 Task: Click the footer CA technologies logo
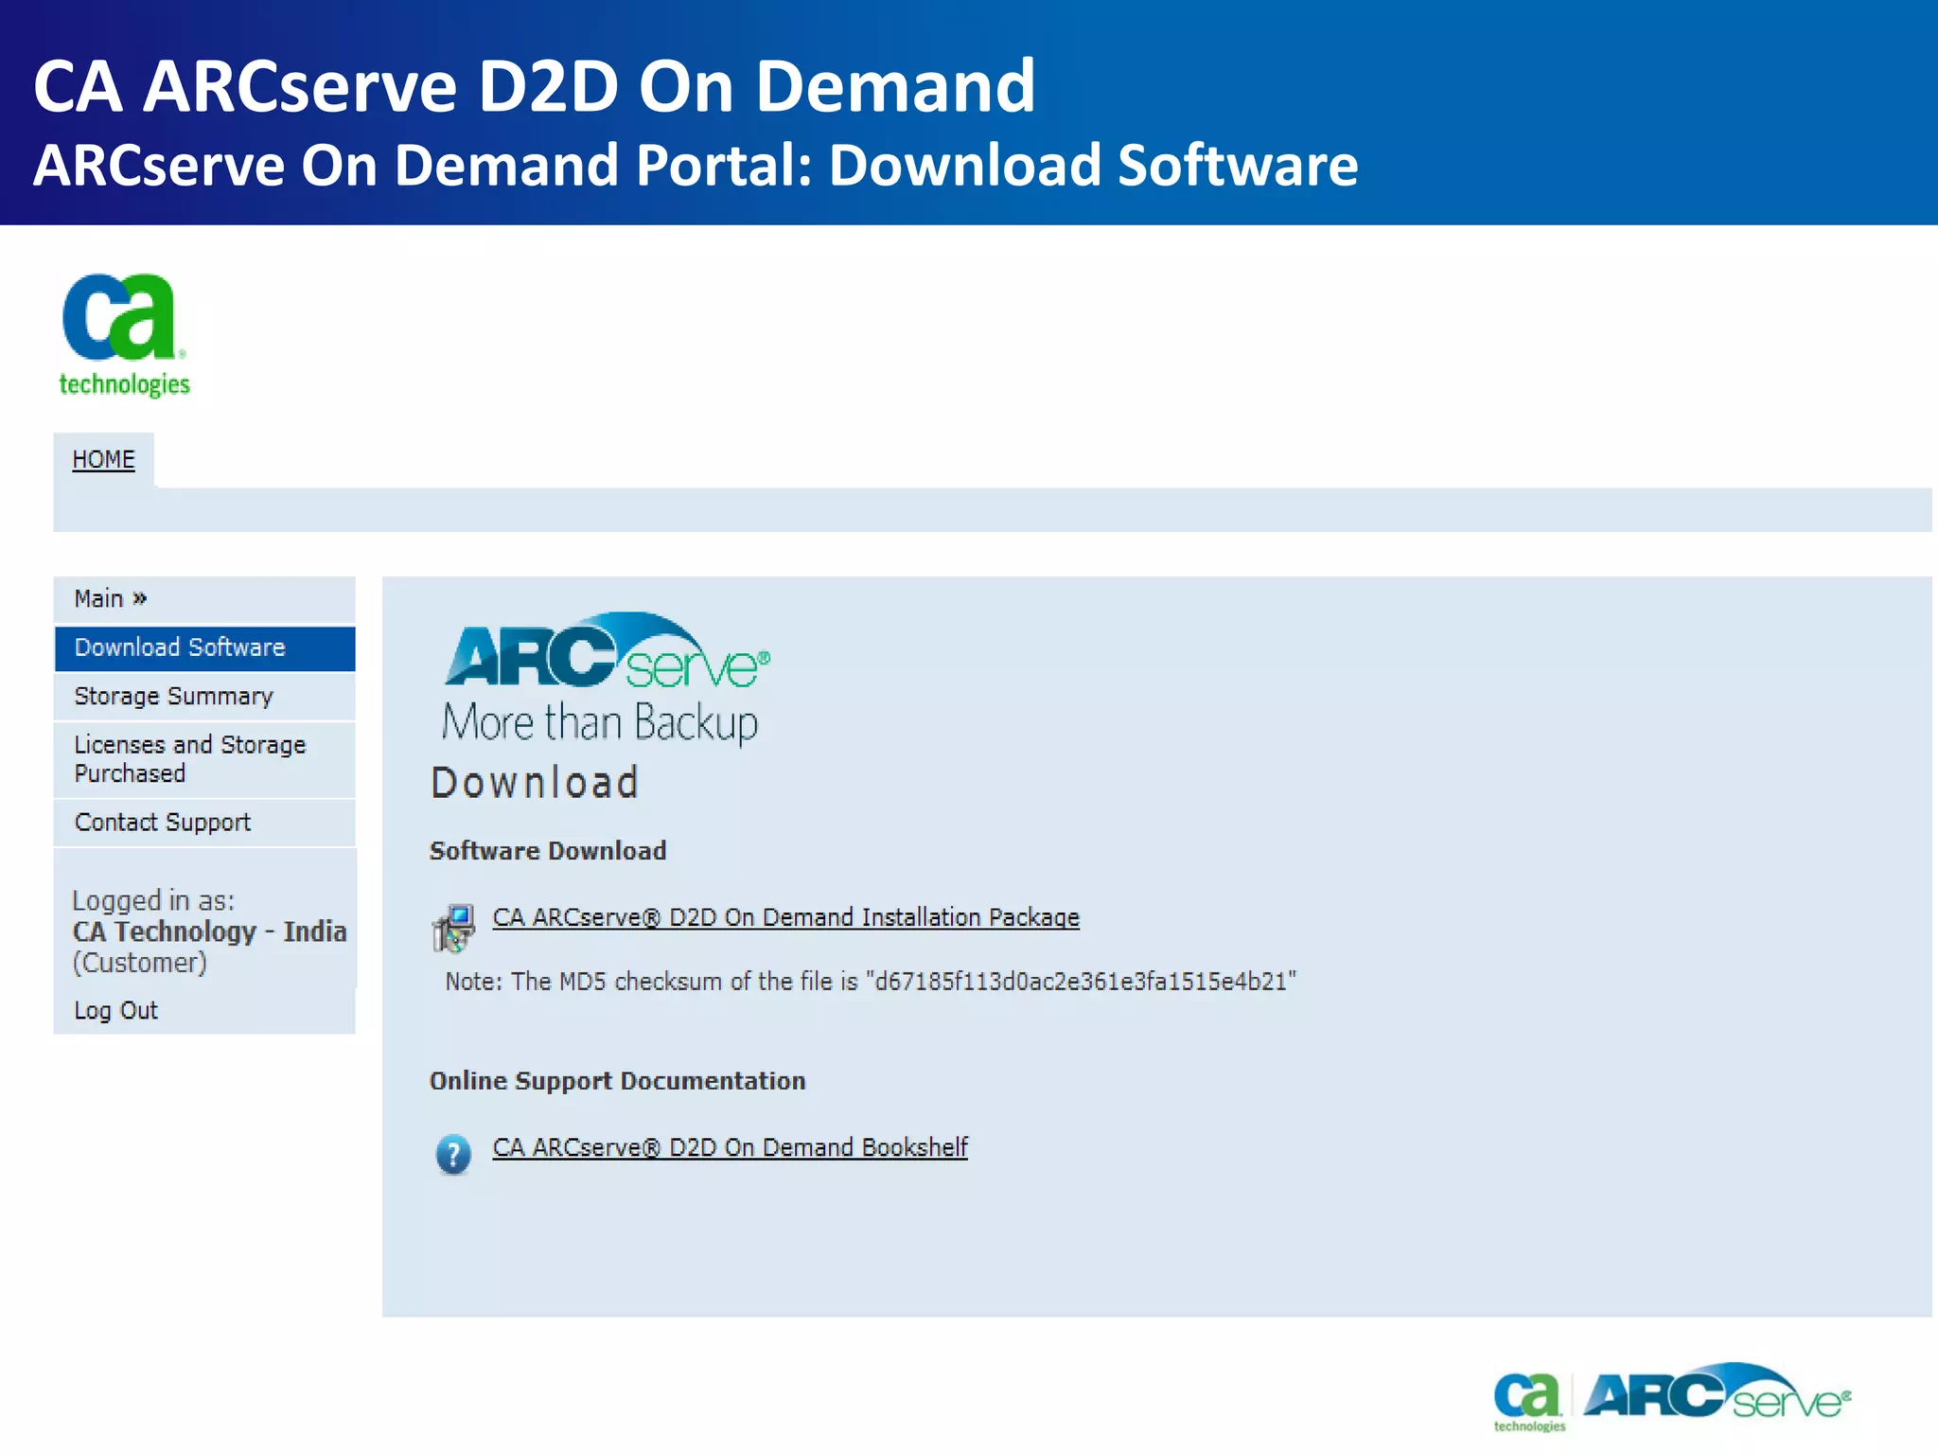tap(1528, 1402)
